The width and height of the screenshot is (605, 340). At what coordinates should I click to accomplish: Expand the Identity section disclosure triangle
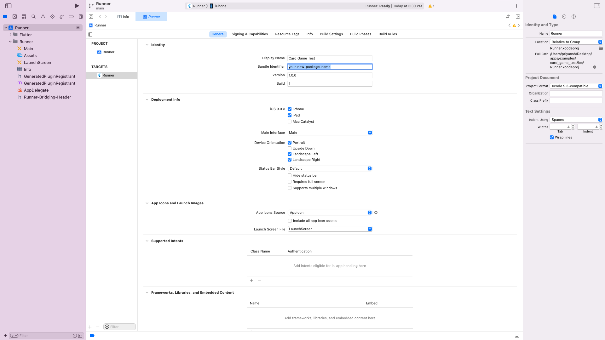147,44
